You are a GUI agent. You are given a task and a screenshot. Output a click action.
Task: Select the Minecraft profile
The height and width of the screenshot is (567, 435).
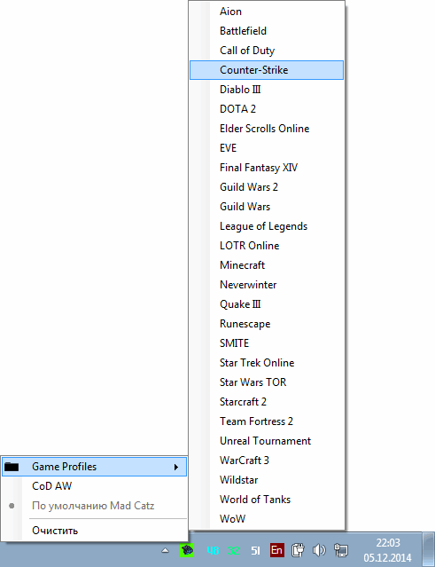(267, 265)
